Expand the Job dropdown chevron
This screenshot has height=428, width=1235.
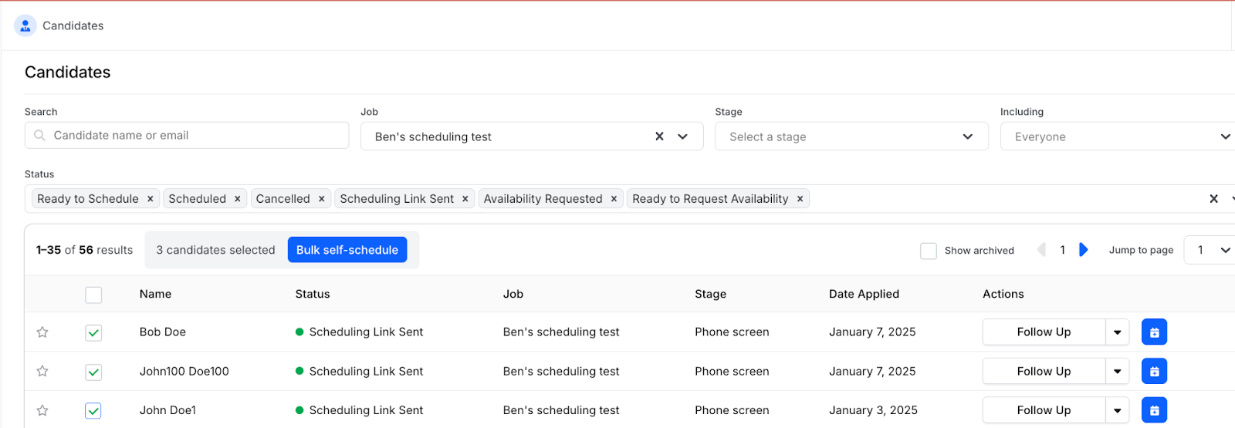pyautogui.click(x=682, y=136)
